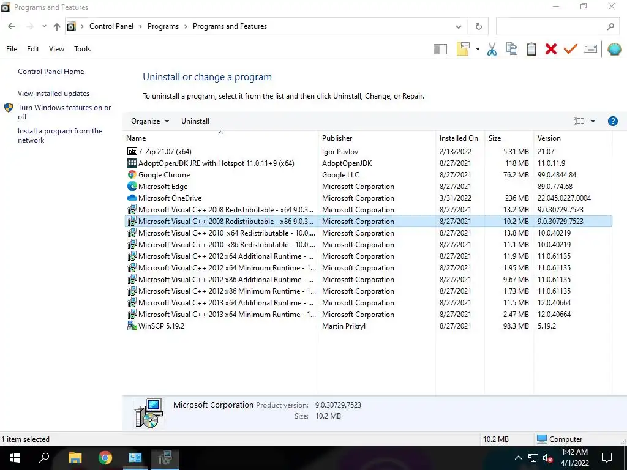Open the Edit menu
This screenshot has width=627, height=470.
(x=33, y=49)
